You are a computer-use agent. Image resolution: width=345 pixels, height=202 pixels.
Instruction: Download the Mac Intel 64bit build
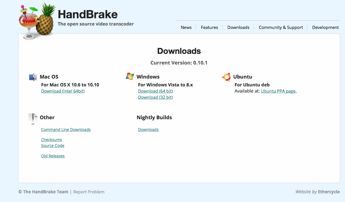point(63,91)
